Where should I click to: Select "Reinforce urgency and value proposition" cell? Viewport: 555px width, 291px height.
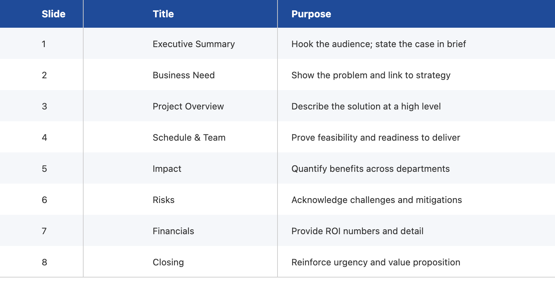pos(376,262)
